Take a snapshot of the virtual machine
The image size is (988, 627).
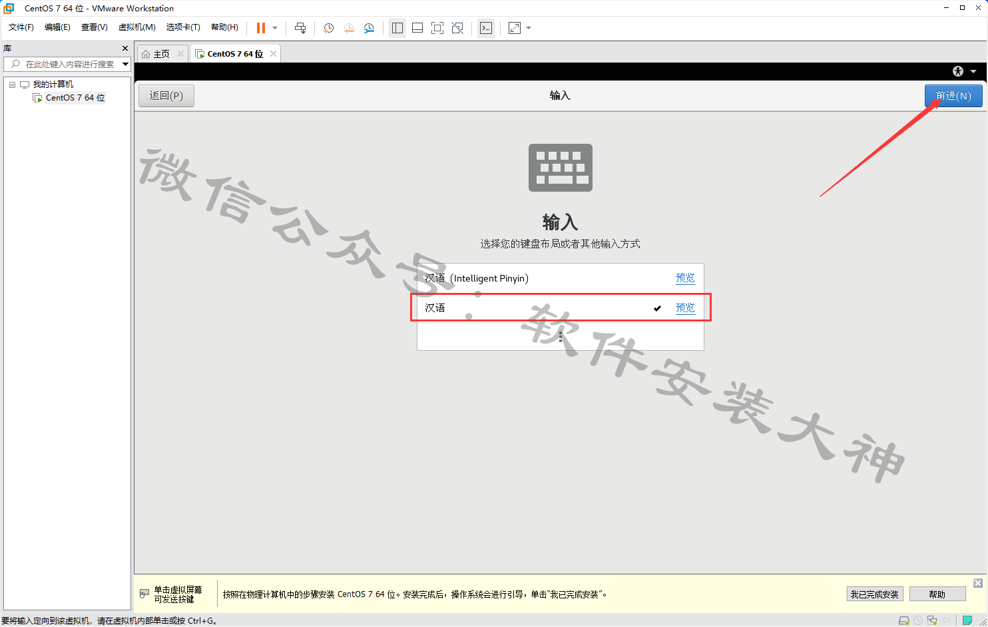tap(328, 28)
